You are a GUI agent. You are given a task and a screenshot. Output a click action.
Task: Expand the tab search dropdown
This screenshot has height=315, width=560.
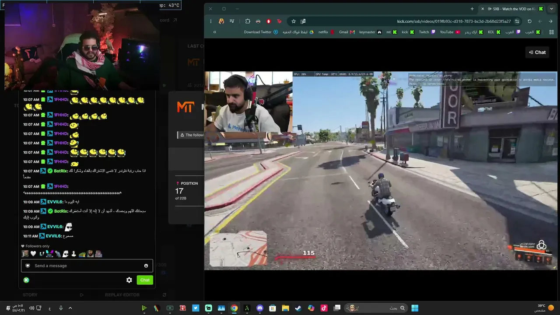point(551,9)
